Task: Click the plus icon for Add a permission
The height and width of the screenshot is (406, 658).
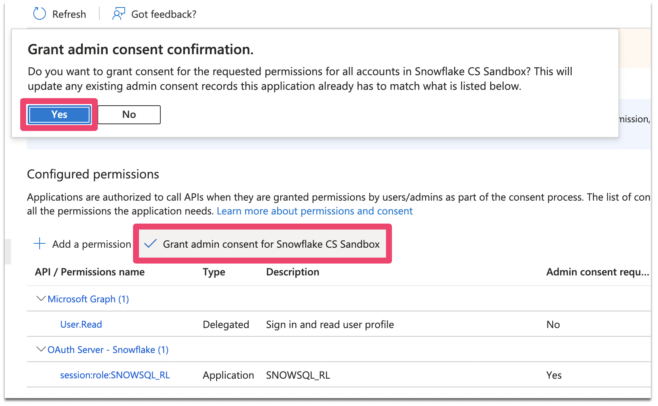Action: click(40, 243)
